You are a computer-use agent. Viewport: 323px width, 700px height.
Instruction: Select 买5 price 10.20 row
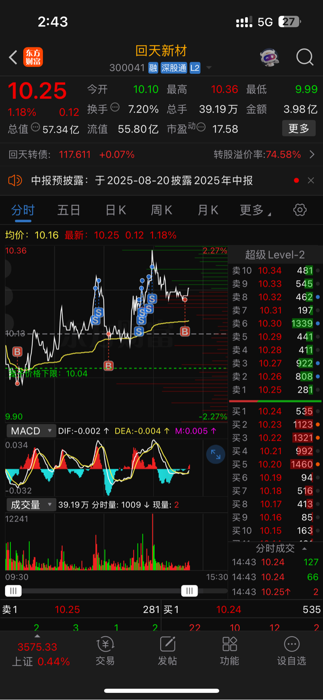click(x=275, y=464)
